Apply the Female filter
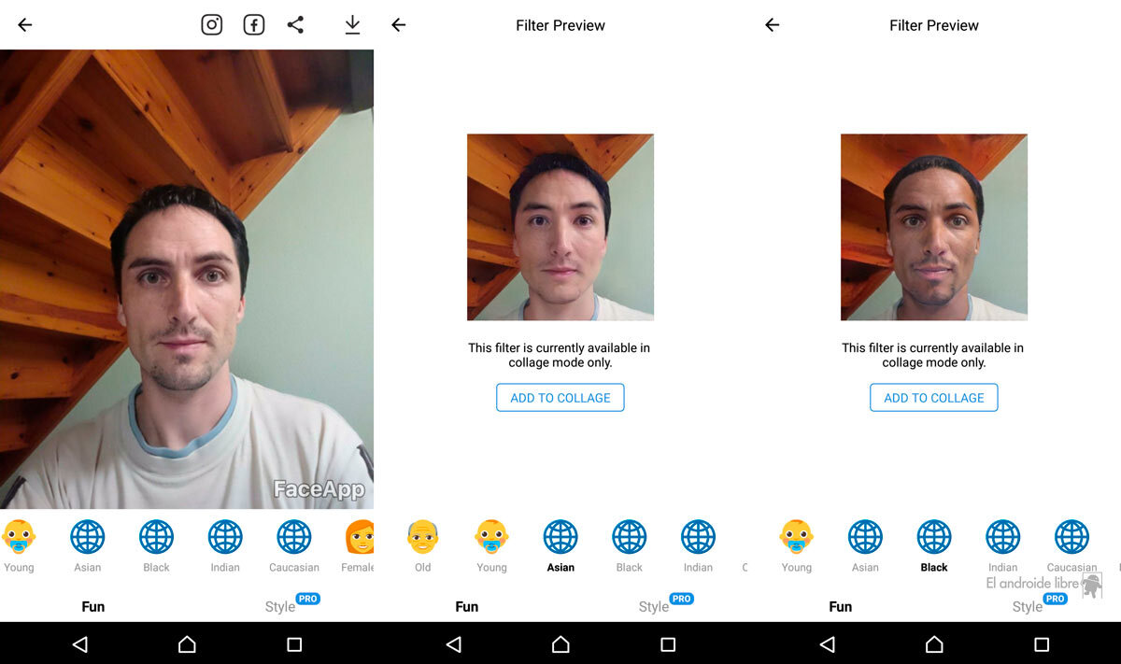This screenshot has width=1121, height=664. coord(360,539)
